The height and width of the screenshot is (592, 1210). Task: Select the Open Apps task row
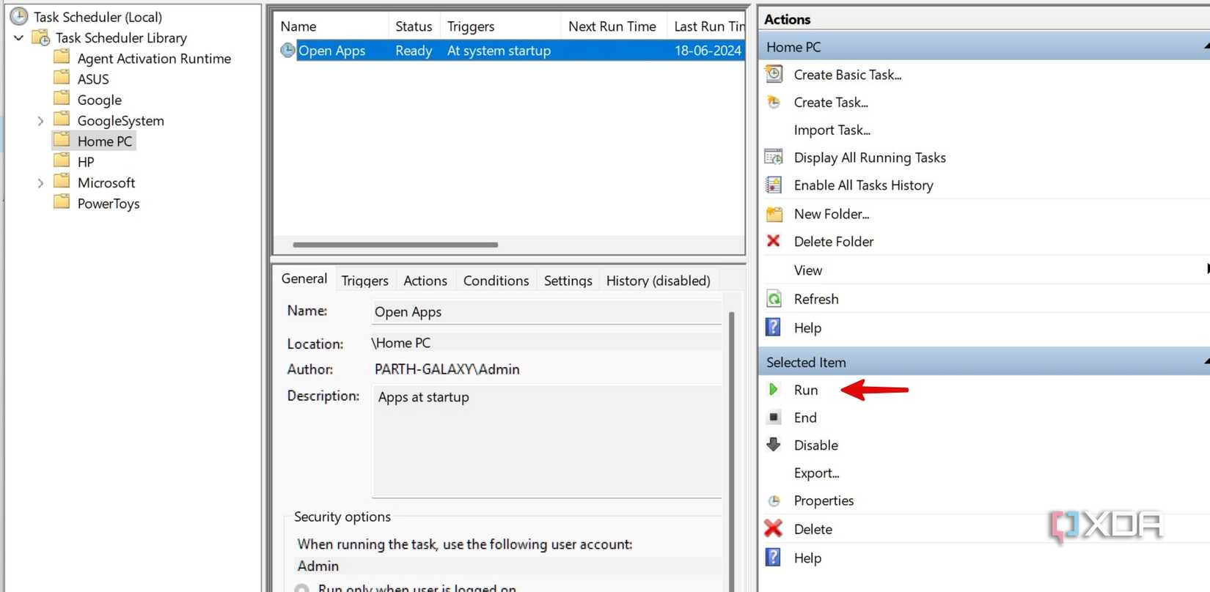[331, 51]
